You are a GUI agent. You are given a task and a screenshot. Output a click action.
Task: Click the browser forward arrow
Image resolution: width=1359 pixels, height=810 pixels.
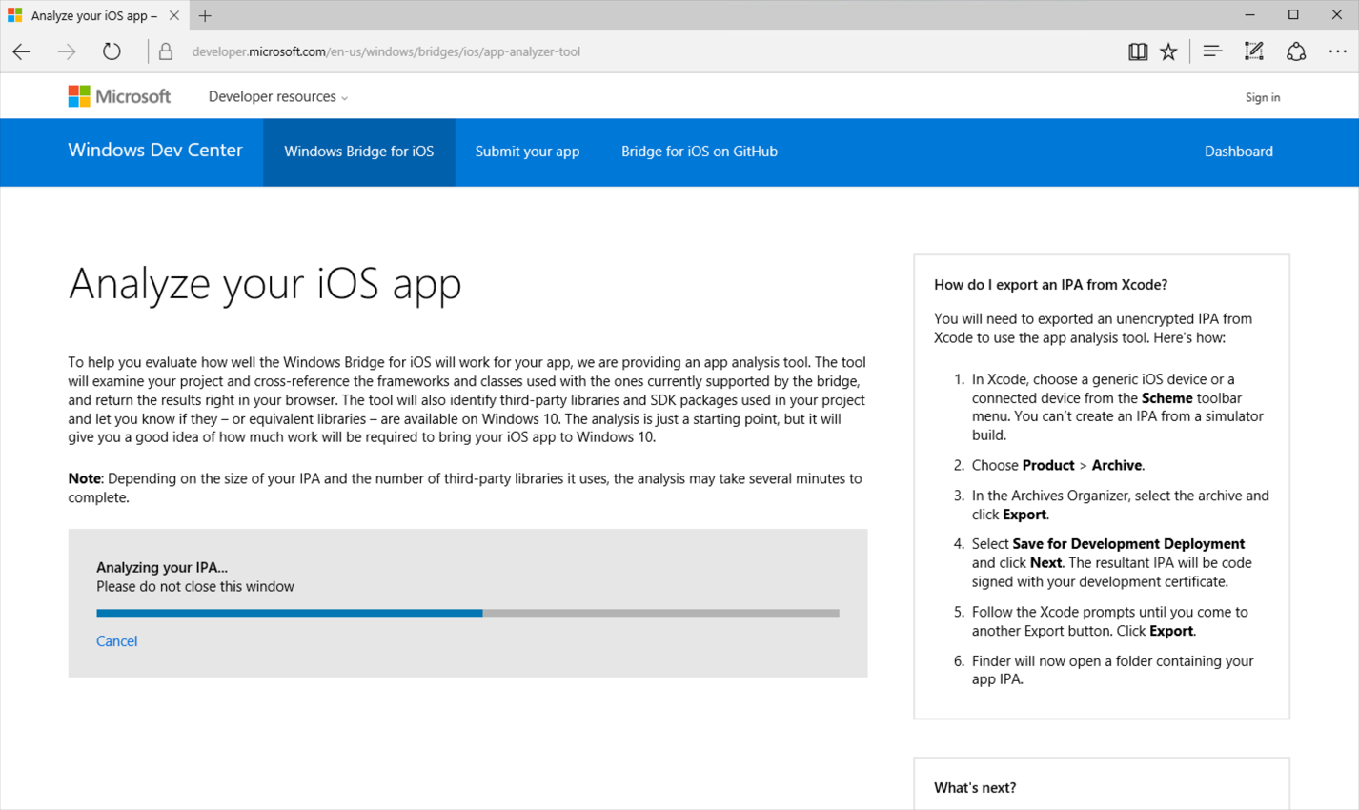pyautogui.click(x=67, y=51)
